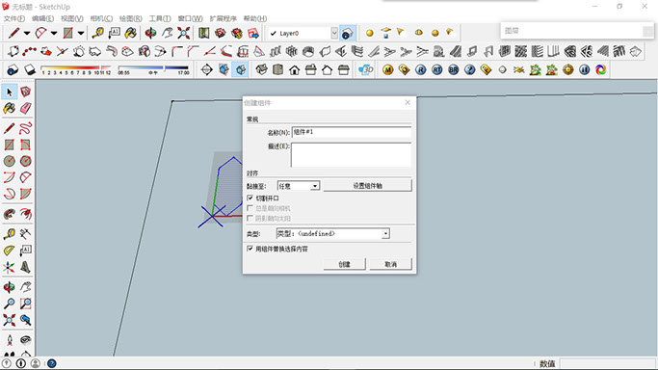The width and height of the screenshot is (658, 370).
Task: Select the Tape Measure tool in left toolbar
Action: [10, 234]
